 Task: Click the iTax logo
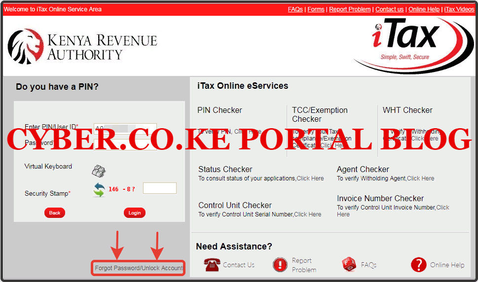pos(414,46)
